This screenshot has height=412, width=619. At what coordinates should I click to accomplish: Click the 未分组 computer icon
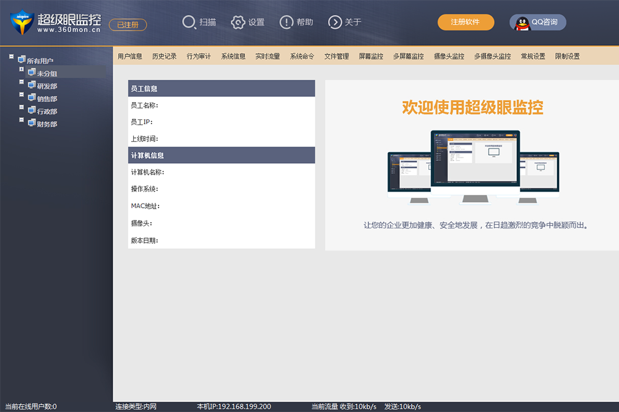coord(32,72)
